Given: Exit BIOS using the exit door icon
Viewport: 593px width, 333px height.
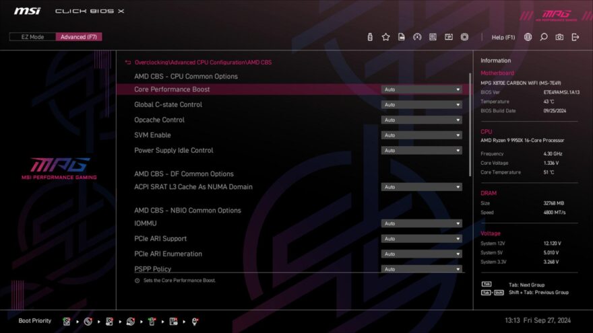Looking at the screenshot, I should coord(575,36).
